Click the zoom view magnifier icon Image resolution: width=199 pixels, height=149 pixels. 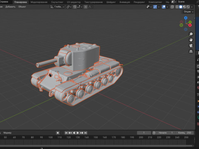point(191,34)
